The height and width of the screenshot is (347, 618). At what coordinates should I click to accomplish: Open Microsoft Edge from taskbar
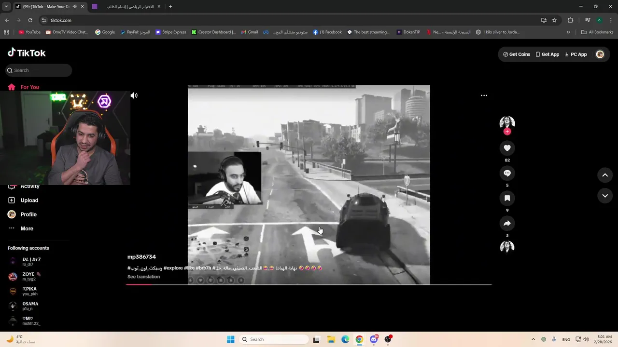click(345, 339)
